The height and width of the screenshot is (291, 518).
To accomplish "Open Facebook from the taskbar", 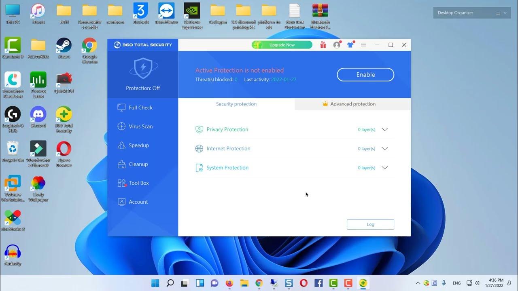I will (x=318, y=283).
